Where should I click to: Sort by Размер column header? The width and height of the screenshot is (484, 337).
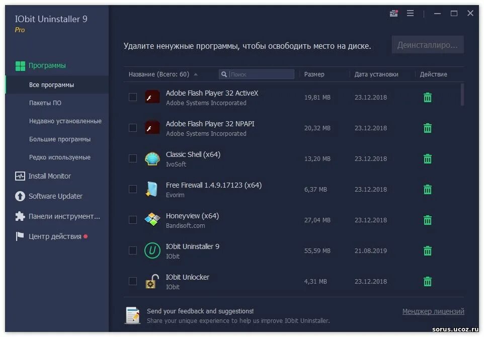click(314, 74)
